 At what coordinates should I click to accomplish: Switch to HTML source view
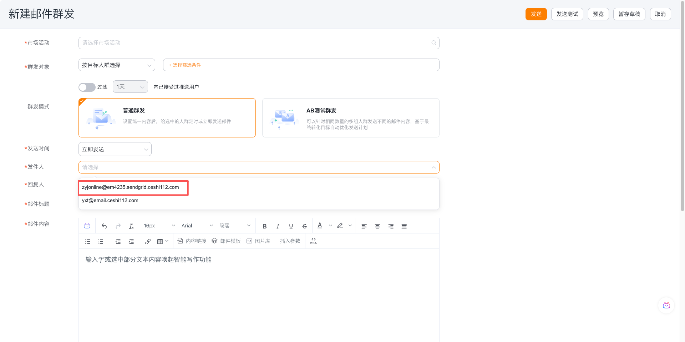coord(313,241)
